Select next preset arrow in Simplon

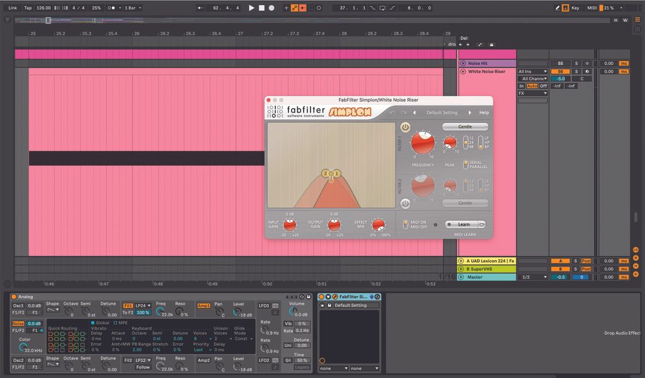[469, 113]
